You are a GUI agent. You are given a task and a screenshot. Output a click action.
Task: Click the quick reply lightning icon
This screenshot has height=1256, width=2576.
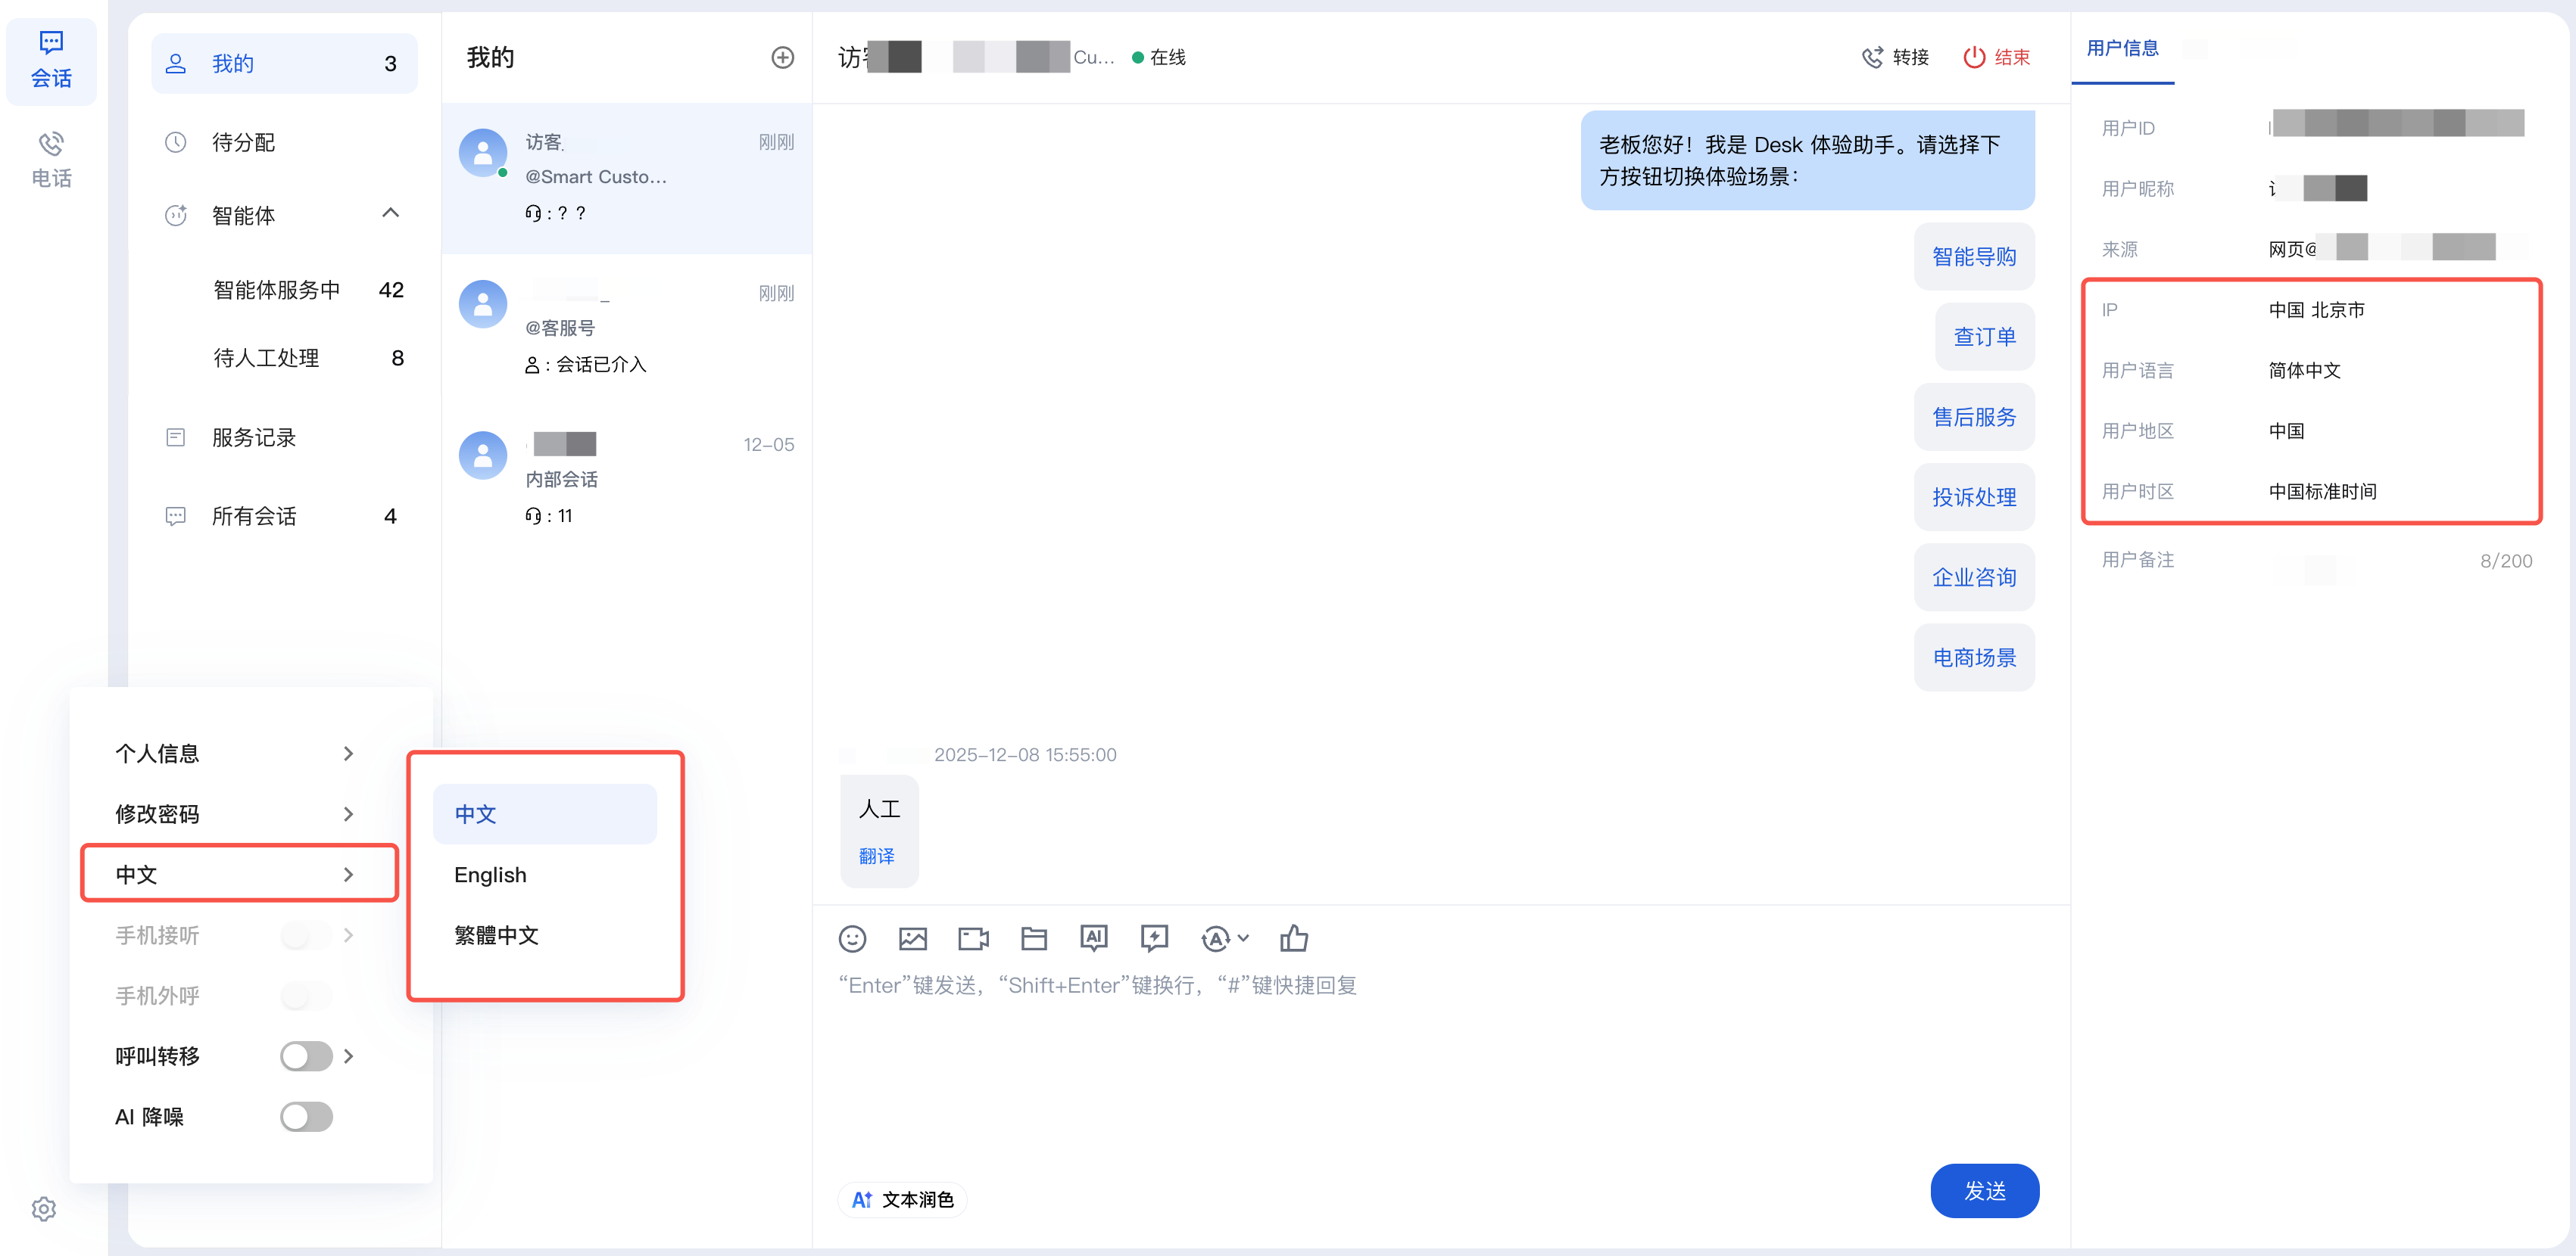coord(1154,938)
